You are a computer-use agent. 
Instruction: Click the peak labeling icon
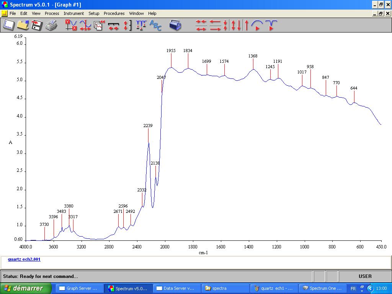pyautogui.click(x=141, y=25)
